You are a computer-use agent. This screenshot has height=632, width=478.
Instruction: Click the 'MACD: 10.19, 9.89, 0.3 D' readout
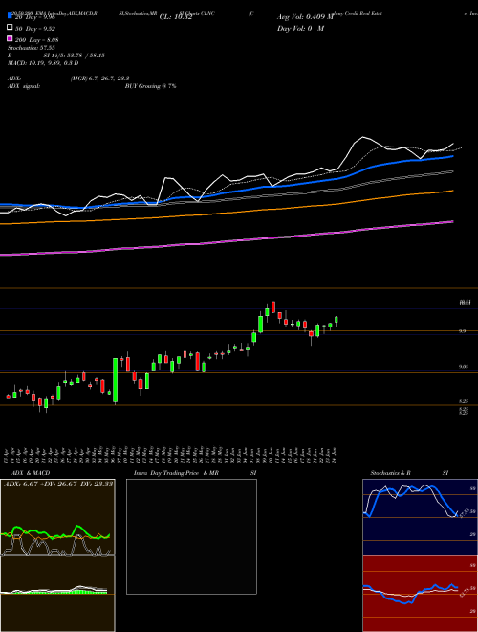point(43,63)
